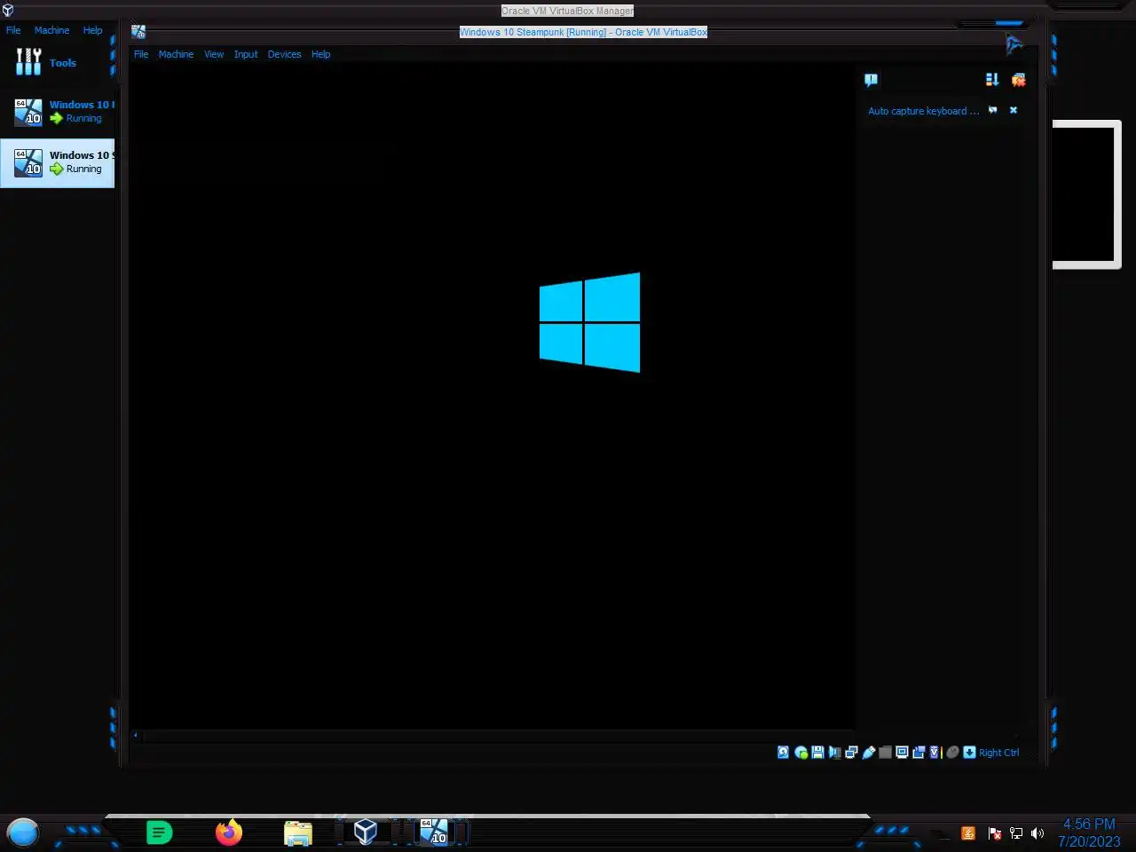Screen dimensions: 1136x852
Task: Select Tools in VirtualBox Manager
Action: click(x=57, y=62)
